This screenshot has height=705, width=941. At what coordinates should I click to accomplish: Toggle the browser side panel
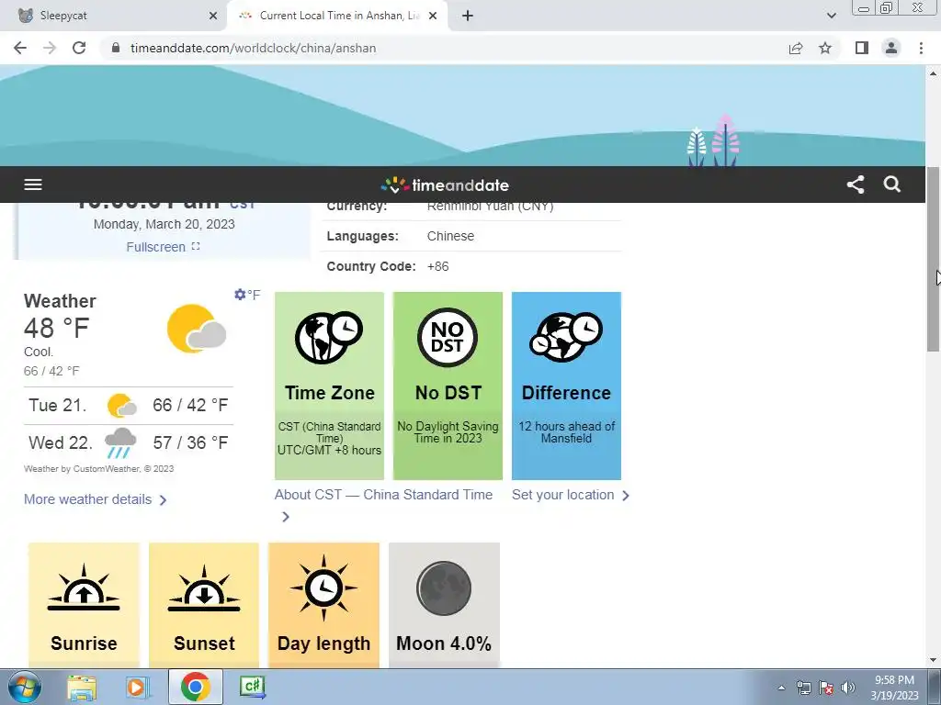pos(862,48)
